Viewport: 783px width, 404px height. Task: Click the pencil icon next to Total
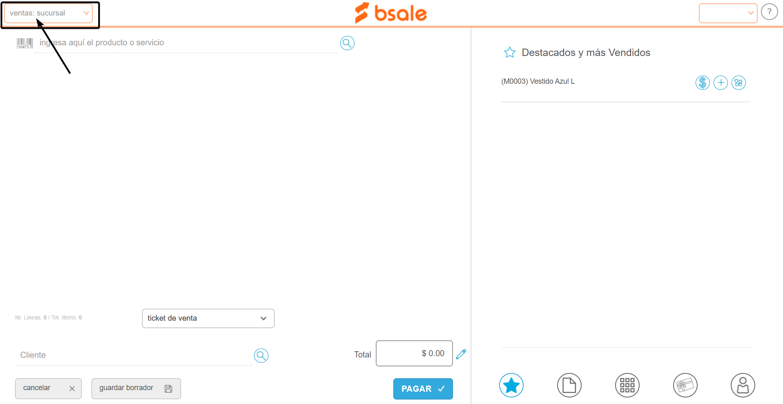pyautogui.click(x=461, y=354)
